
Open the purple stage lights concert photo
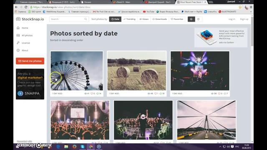click(200, 71)
